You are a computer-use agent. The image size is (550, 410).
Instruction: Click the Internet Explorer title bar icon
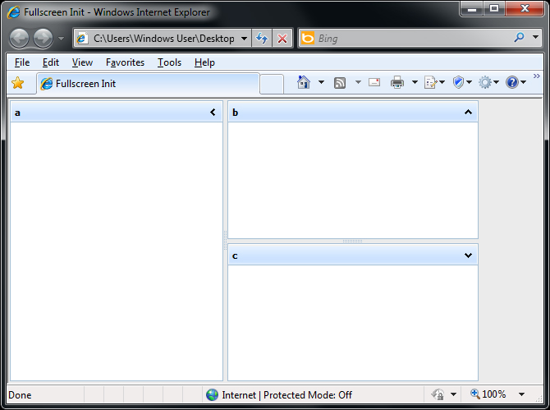point(13,12)
